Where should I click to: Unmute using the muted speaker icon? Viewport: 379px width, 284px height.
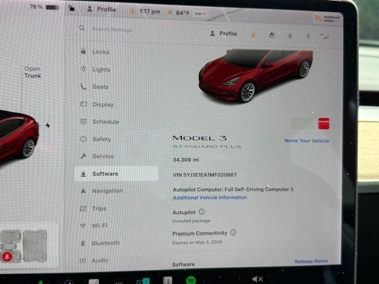[x=257, y=279]
